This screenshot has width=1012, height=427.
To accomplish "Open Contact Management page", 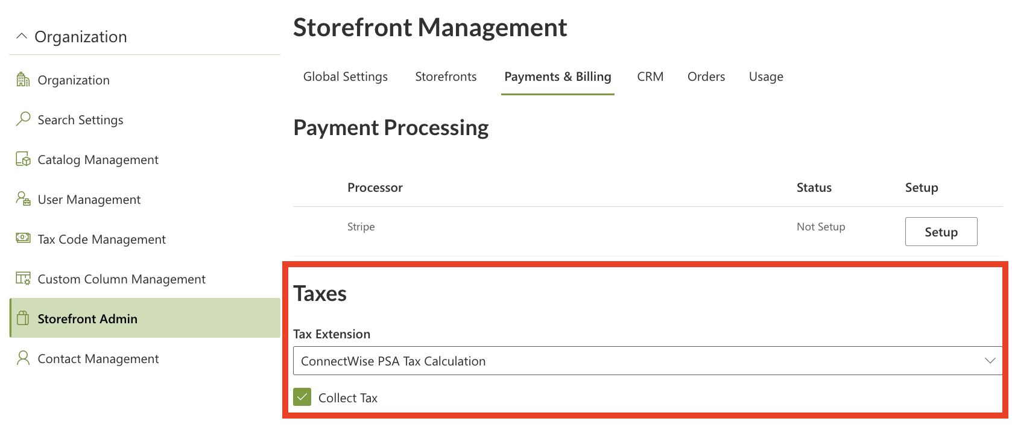I will (145, 358).
